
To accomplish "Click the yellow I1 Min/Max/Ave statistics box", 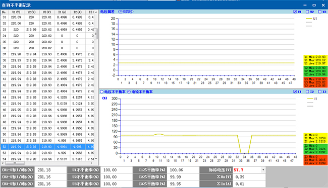I will coord(315,138).
